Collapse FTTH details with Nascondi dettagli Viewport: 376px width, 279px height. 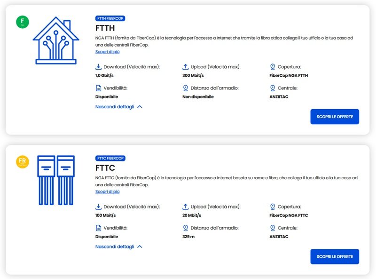point(115,107)
